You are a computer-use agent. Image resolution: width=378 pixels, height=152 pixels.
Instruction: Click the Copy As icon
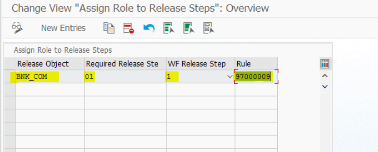pyautogui.click(x=109, y=28)
